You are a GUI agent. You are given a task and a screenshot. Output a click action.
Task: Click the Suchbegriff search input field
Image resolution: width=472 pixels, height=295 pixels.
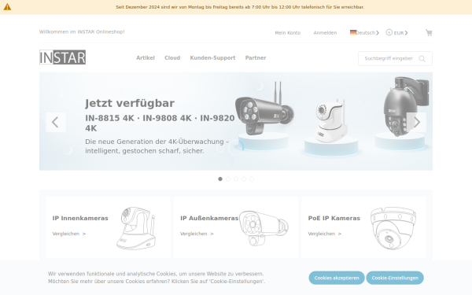389,58
